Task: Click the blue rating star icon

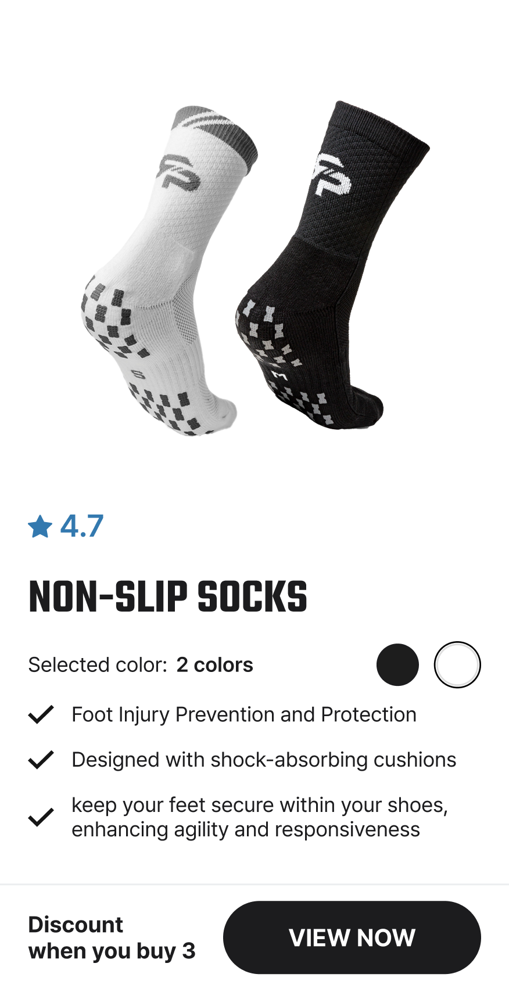Action: (40, 526)
